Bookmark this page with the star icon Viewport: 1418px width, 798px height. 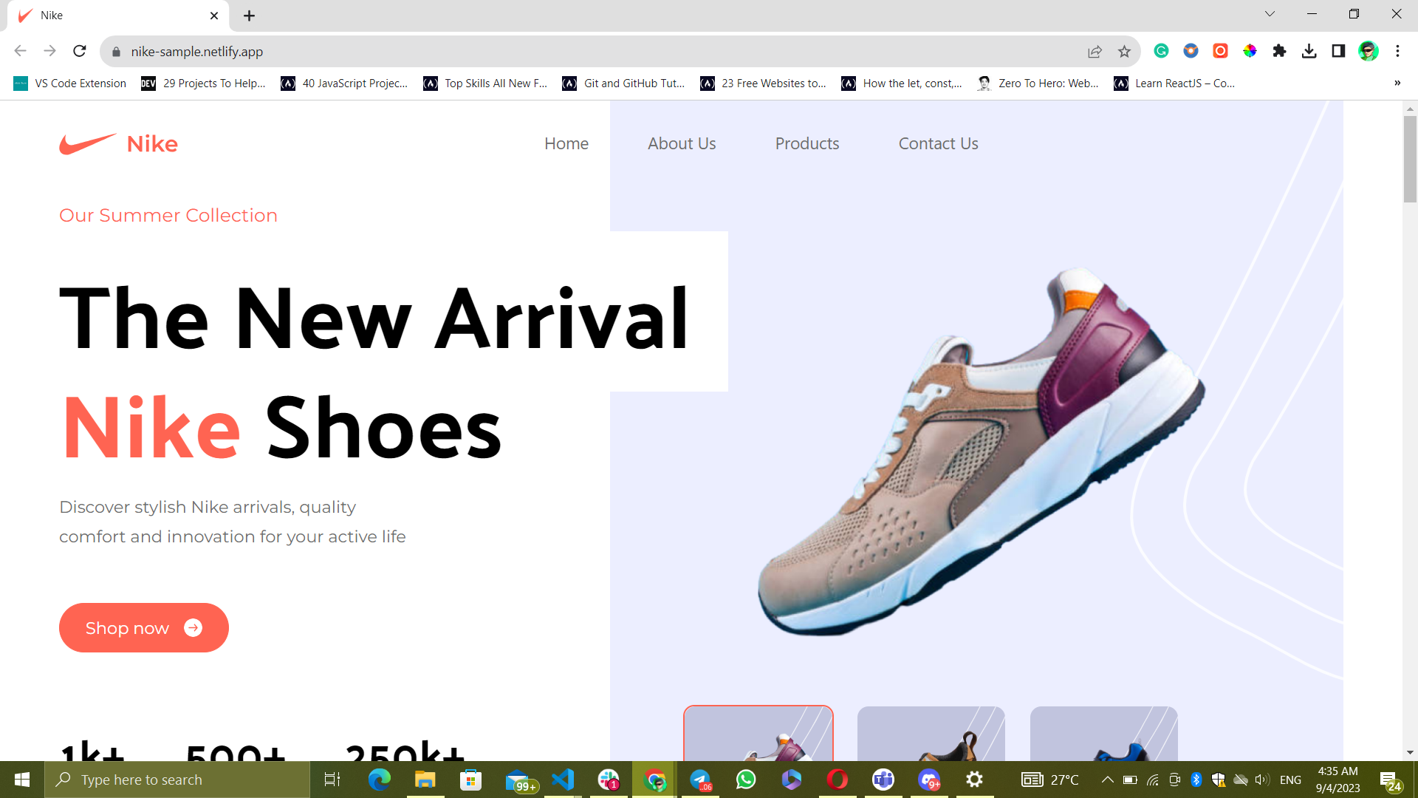coord(1124,51)
